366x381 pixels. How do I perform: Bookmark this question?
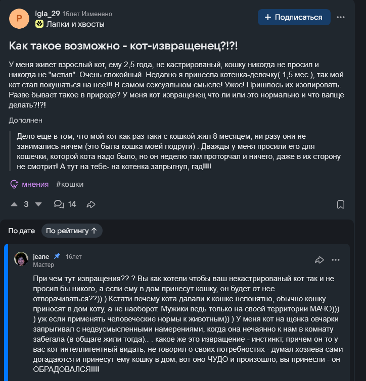(340, 204)
